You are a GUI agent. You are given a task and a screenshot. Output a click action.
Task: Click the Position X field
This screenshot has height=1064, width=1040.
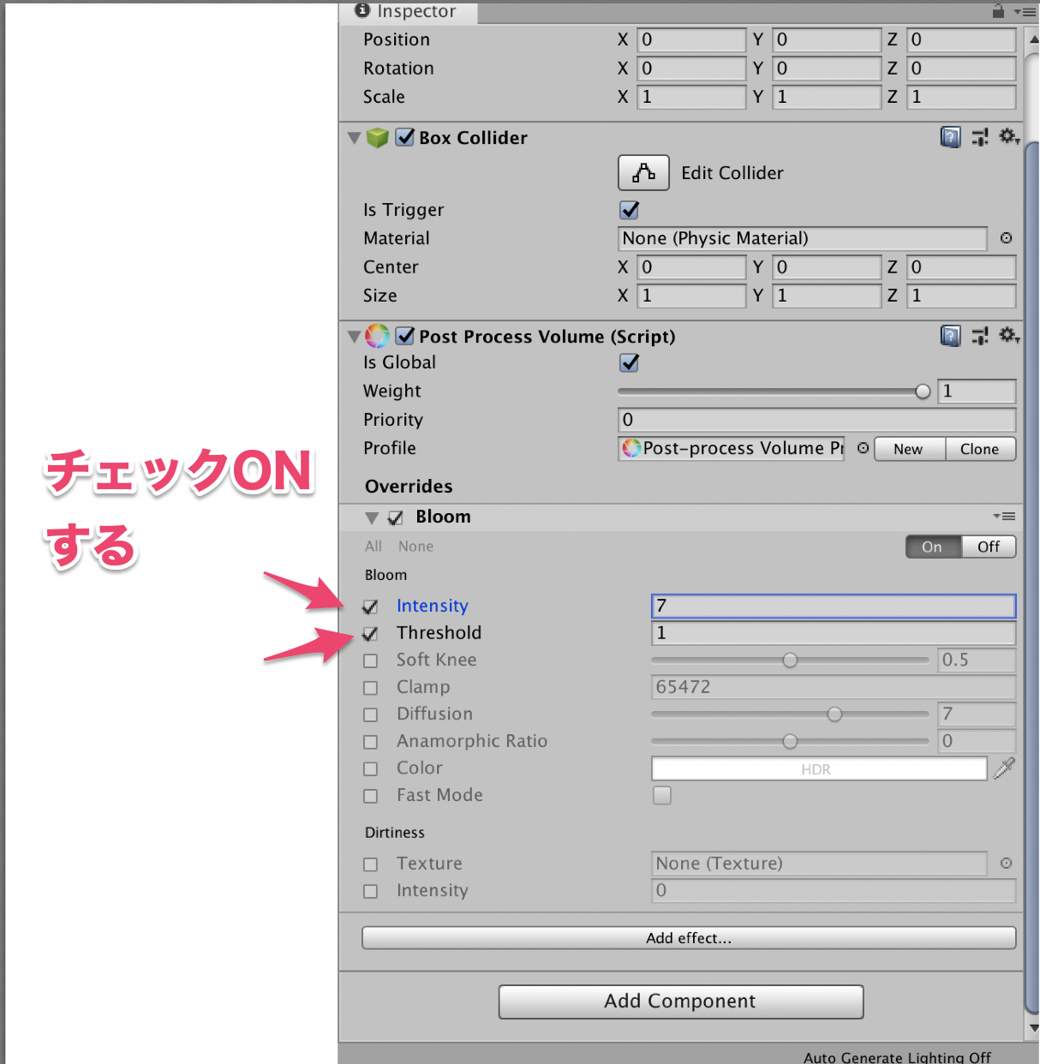(691, 40)
